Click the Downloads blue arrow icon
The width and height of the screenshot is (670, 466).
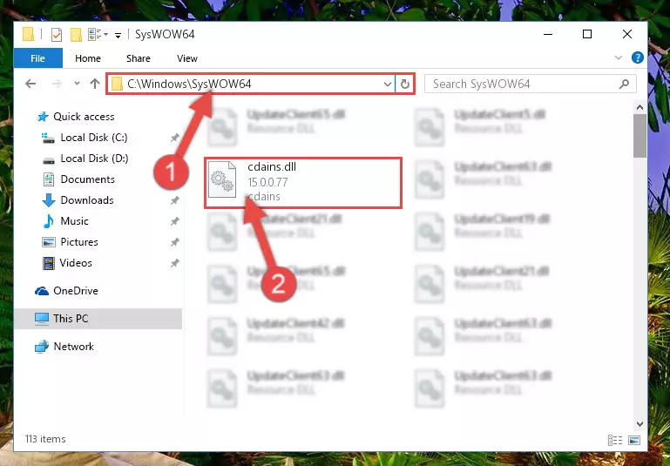pyautogui.click(x=48, y=200)
